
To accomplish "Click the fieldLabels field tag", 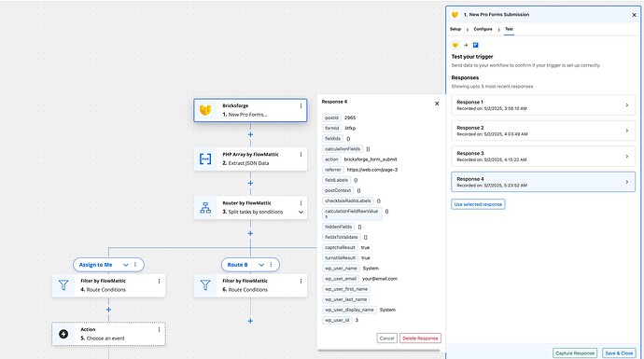I will pos(336,180).
